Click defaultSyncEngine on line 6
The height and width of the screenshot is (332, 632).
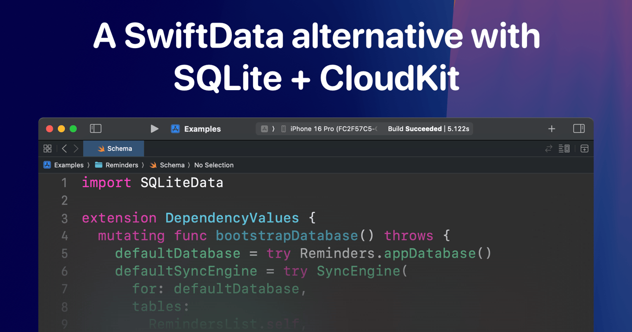coord(186,271)
